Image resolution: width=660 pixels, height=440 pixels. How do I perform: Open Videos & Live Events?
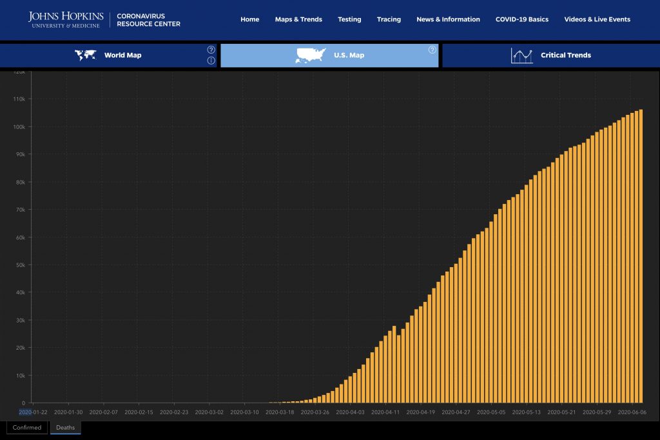pyautogui.click(x=597, y=19)
